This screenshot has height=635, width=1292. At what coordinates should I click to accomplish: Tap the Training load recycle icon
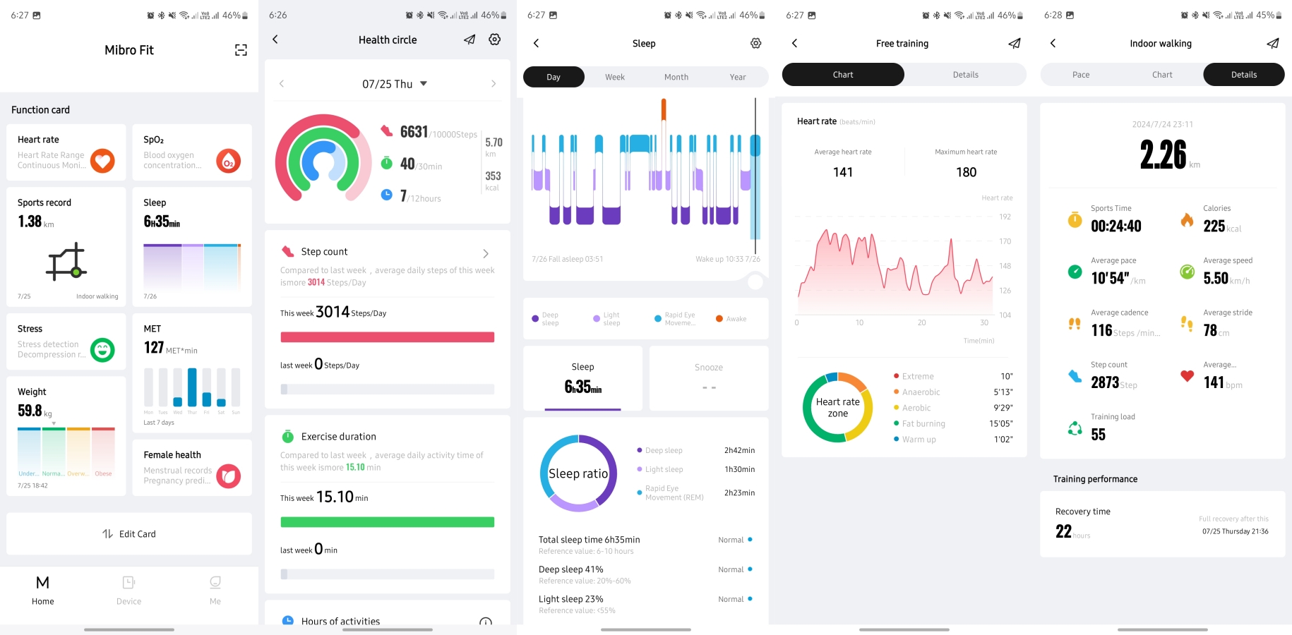1075,428
